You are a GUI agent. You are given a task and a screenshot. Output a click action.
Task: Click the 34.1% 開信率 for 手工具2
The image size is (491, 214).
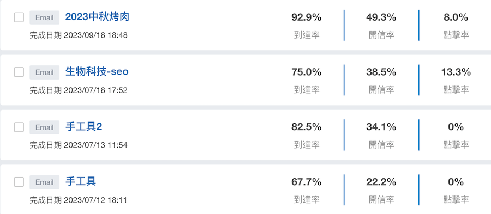pos(381,127)
